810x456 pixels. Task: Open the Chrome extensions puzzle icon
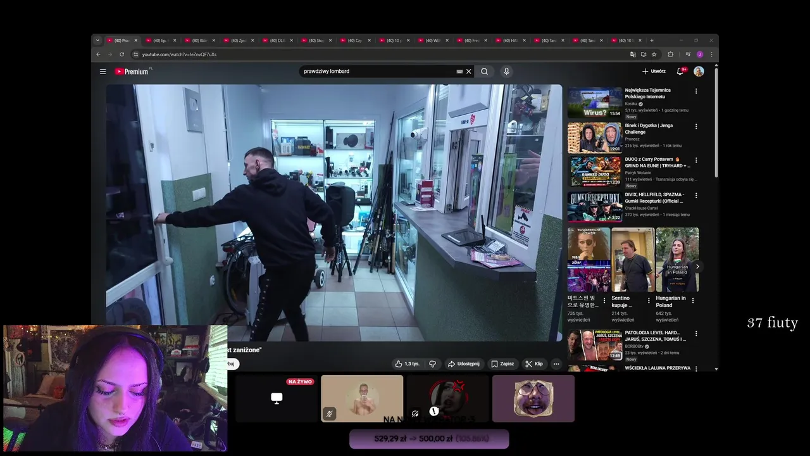(x=671, y=54)
